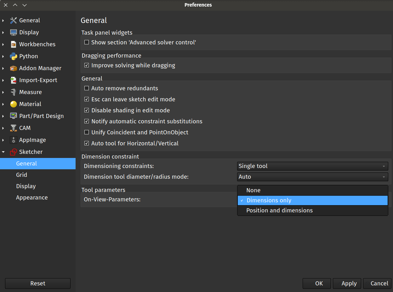Choose 'Position and dimensions' option
Screen dimensions: 393x292
[x=280, y=211]
